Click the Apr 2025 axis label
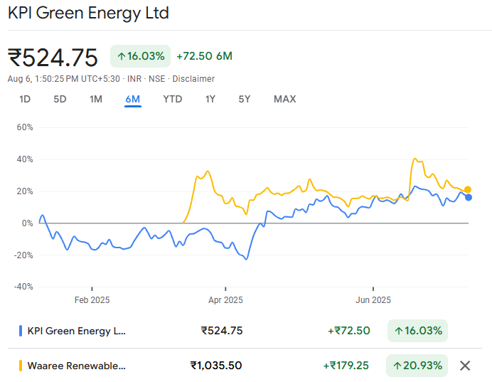 225,300
